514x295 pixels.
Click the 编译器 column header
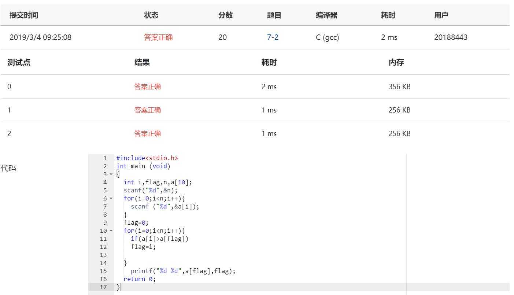click(x=326, y=15)
